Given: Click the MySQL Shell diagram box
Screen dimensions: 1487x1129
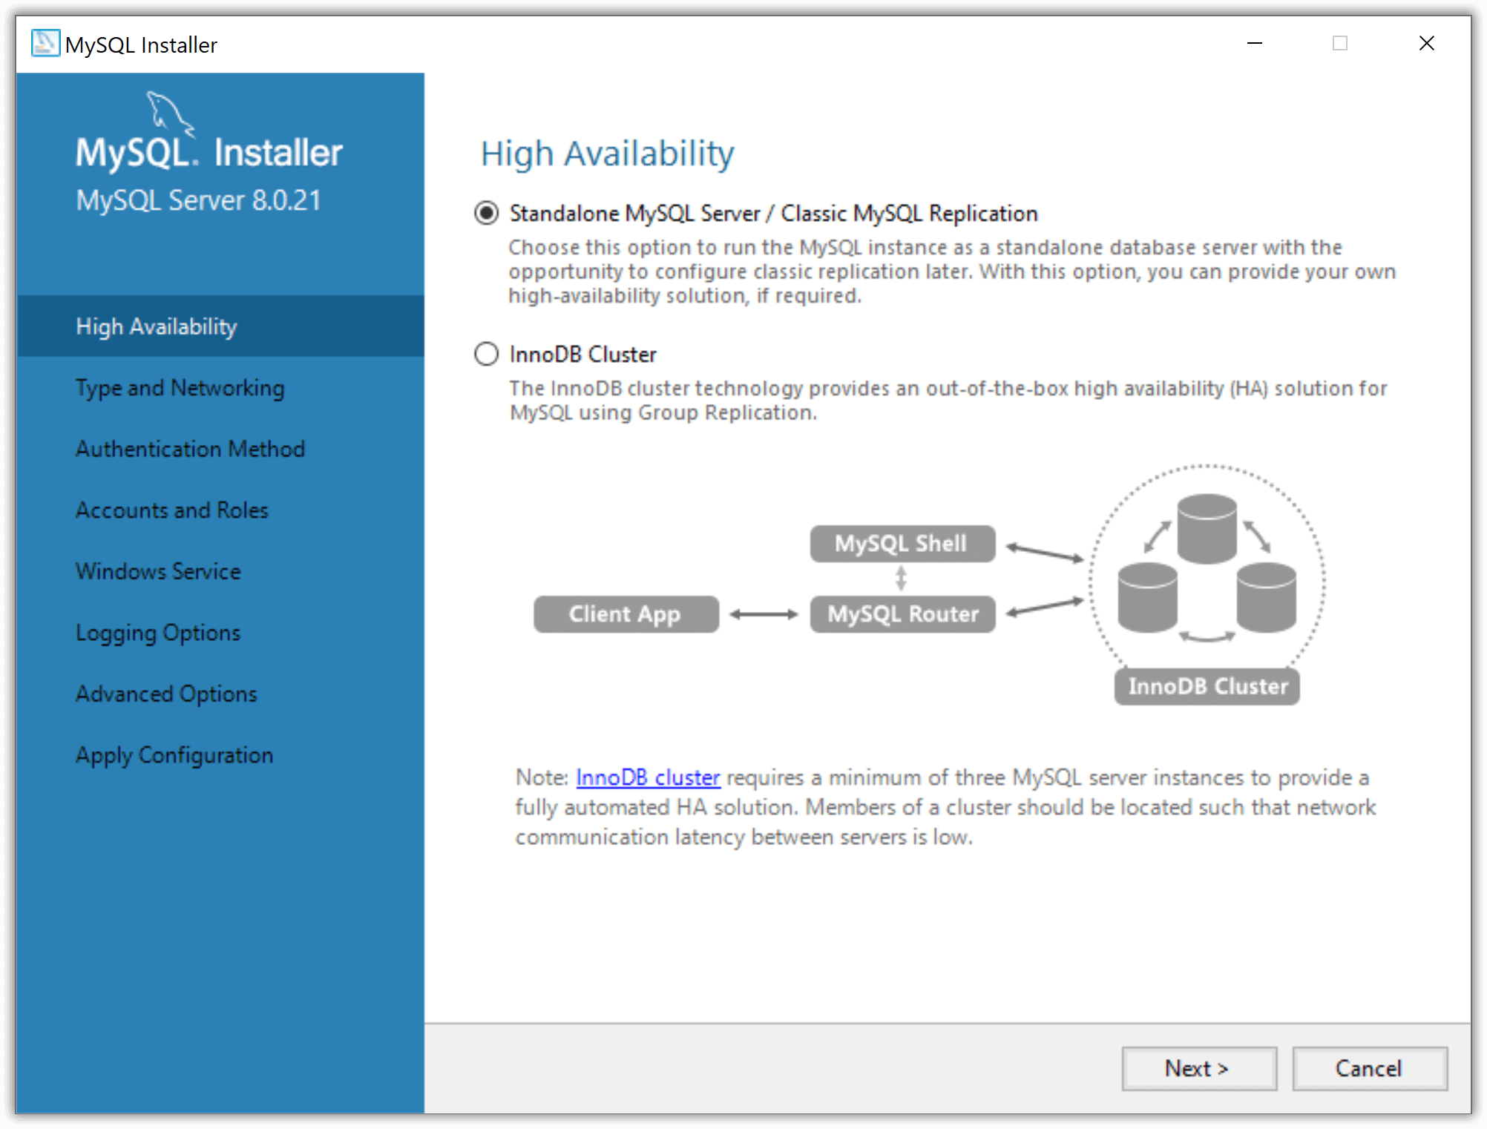Looking at the screenshot, I should click(902, 544).
